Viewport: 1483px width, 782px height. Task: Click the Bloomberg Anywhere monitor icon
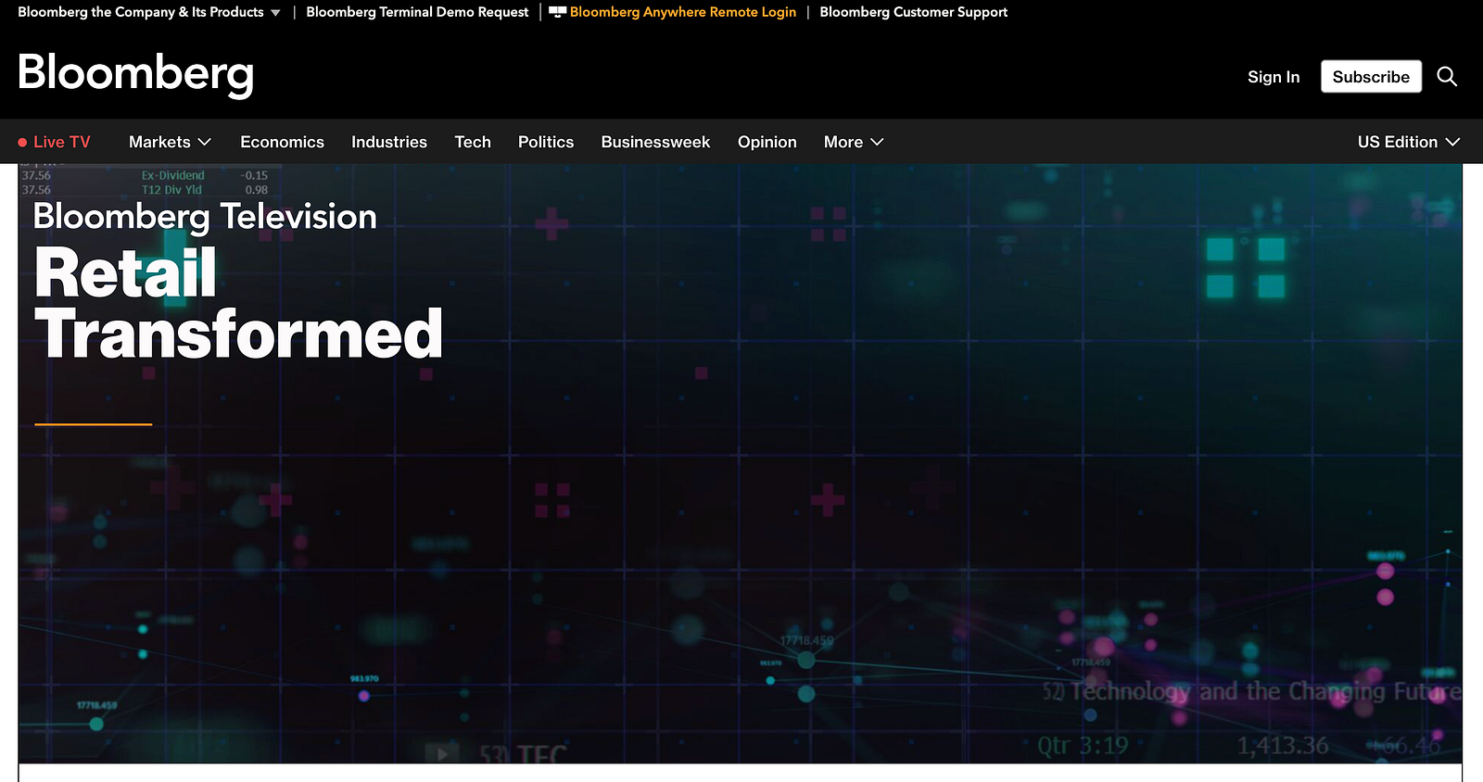tap(557, 12)
